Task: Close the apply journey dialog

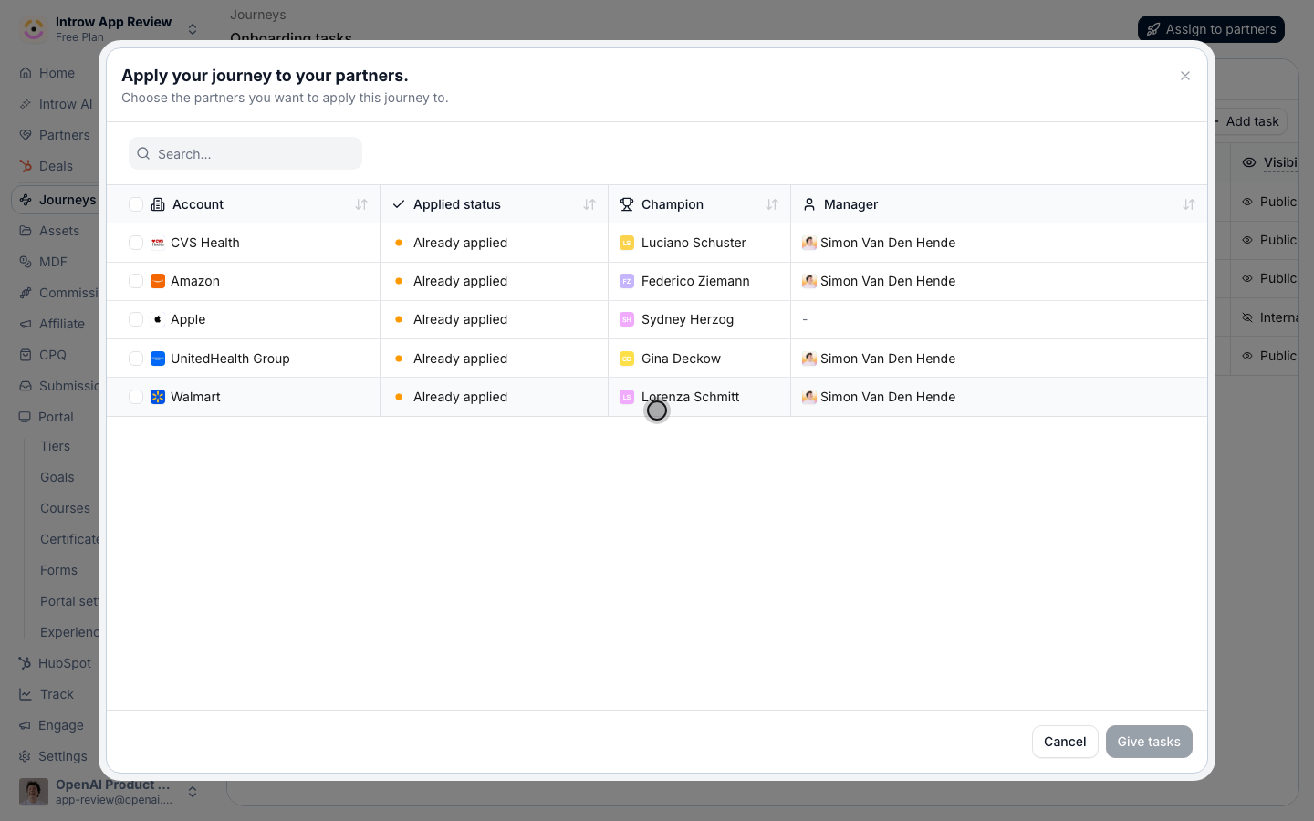Action: tap(1185, 76)
